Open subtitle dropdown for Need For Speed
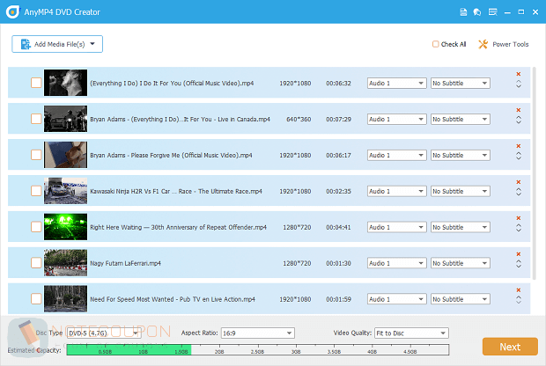The height and width of the screenshot is (366, 546). click(x=461, y=299)
